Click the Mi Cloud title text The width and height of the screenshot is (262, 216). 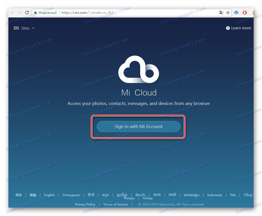pos(139,93)
